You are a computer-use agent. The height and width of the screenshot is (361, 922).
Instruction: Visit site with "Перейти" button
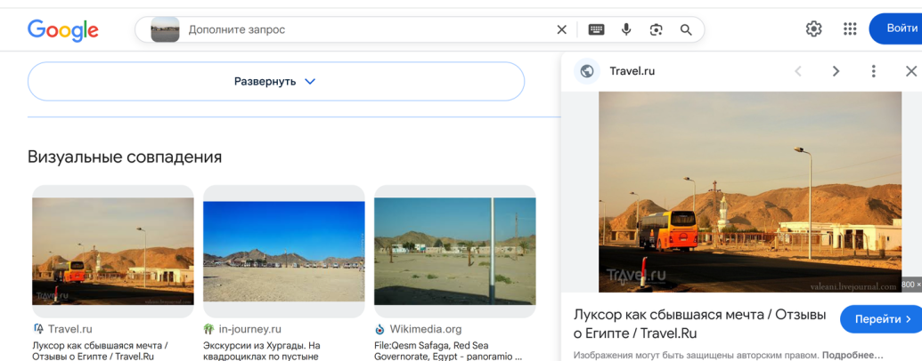(881, 319)
